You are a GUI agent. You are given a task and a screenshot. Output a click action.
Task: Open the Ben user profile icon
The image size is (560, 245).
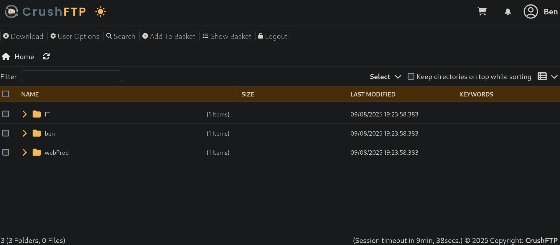[531, 12]
